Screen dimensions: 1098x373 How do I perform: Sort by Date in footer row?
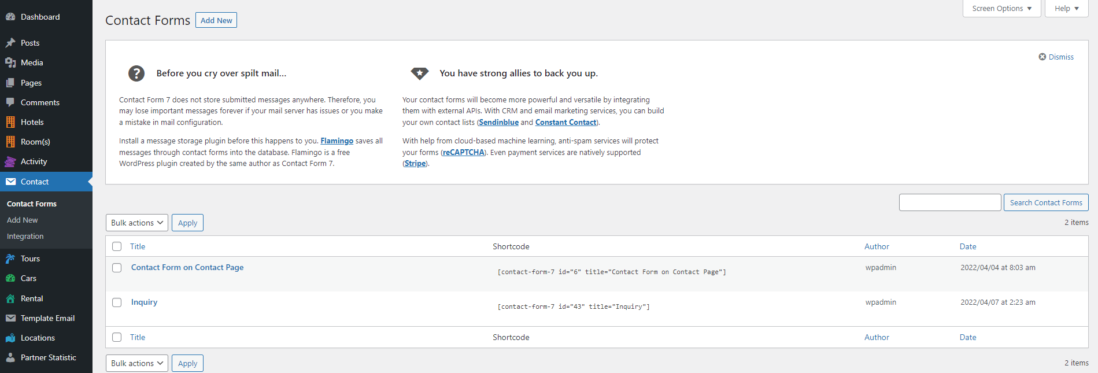(968, 337)
